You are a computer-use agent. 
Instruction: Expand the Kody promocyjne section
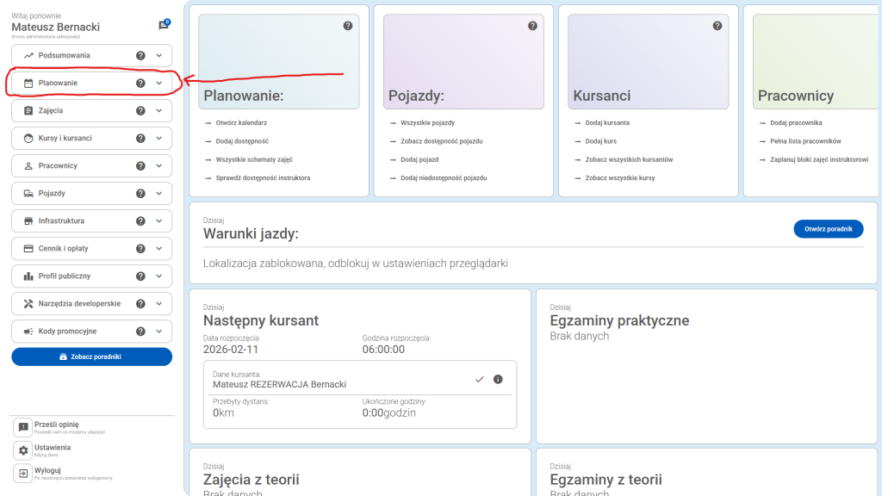pos(158,331)
